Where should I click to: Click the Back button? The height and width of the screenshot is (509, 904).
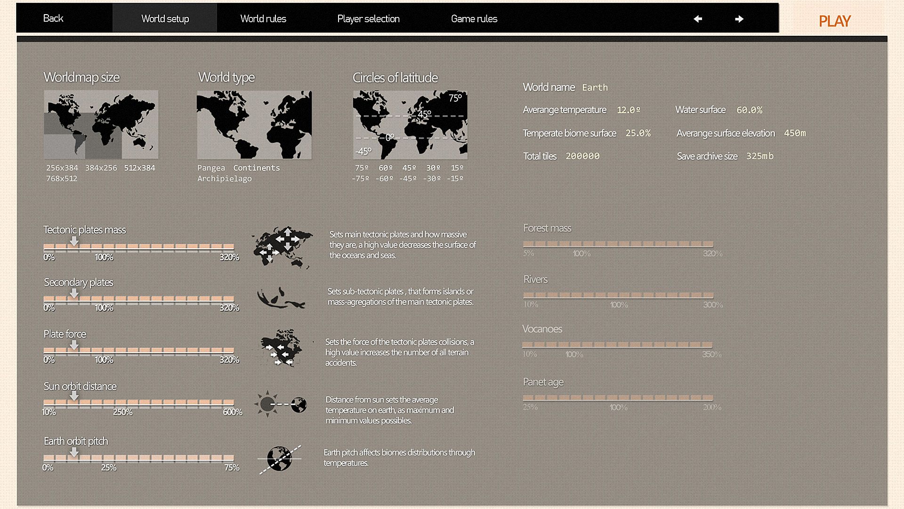point(53,18)
